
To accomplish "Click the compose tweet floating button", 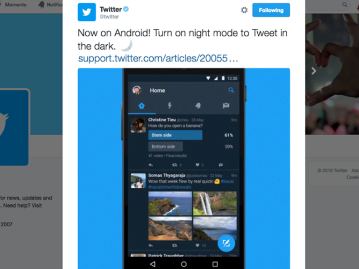I will tap(226, 243).
